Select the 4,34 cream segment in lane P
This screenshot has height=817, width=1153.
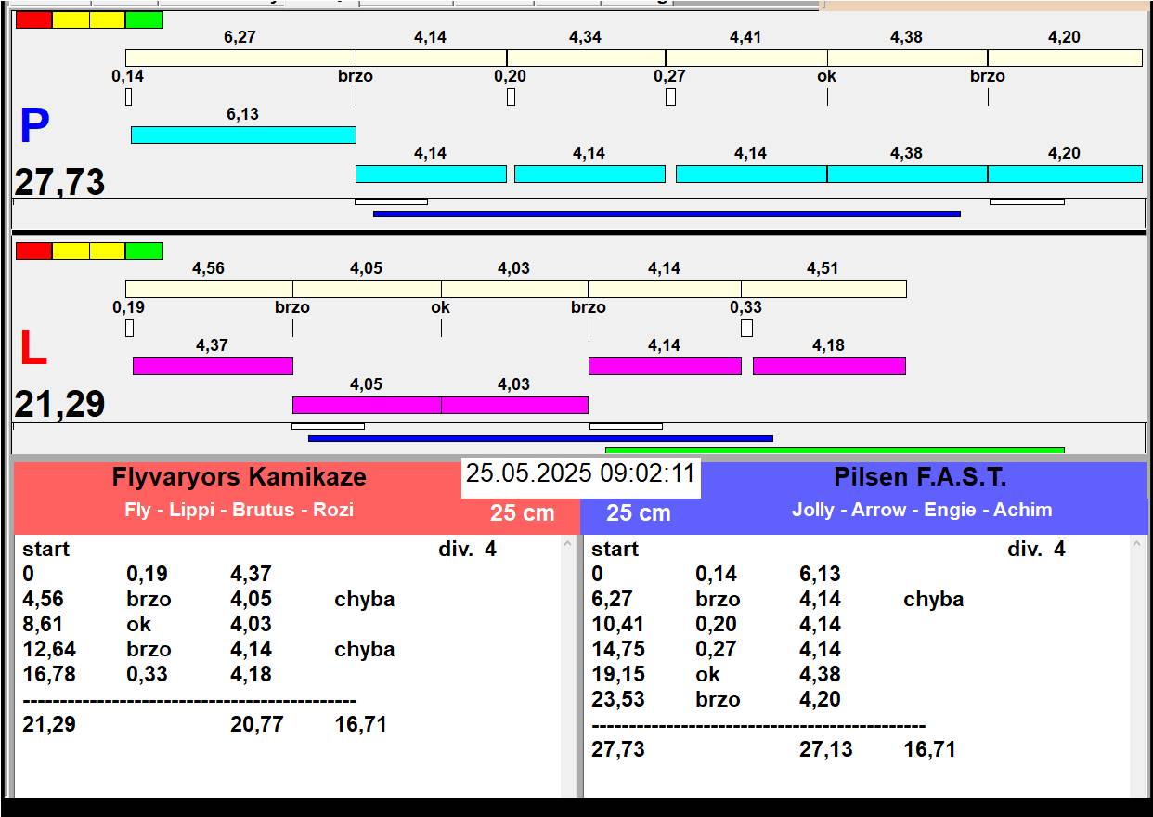tap(586, 58)
